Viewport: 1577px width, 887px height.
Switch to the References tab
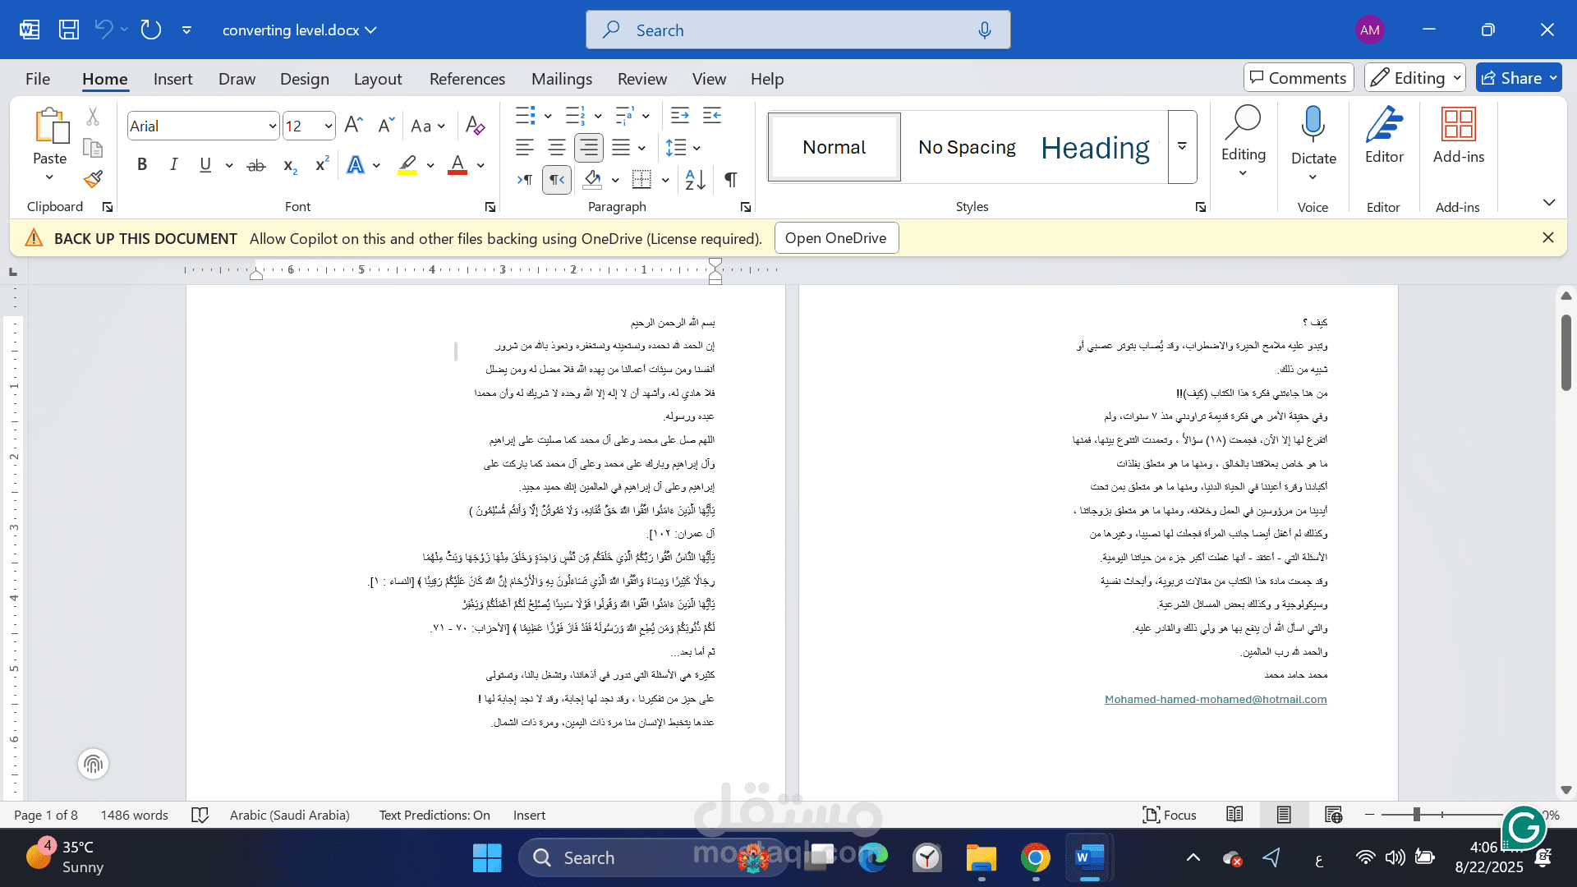tap(467, 79)
